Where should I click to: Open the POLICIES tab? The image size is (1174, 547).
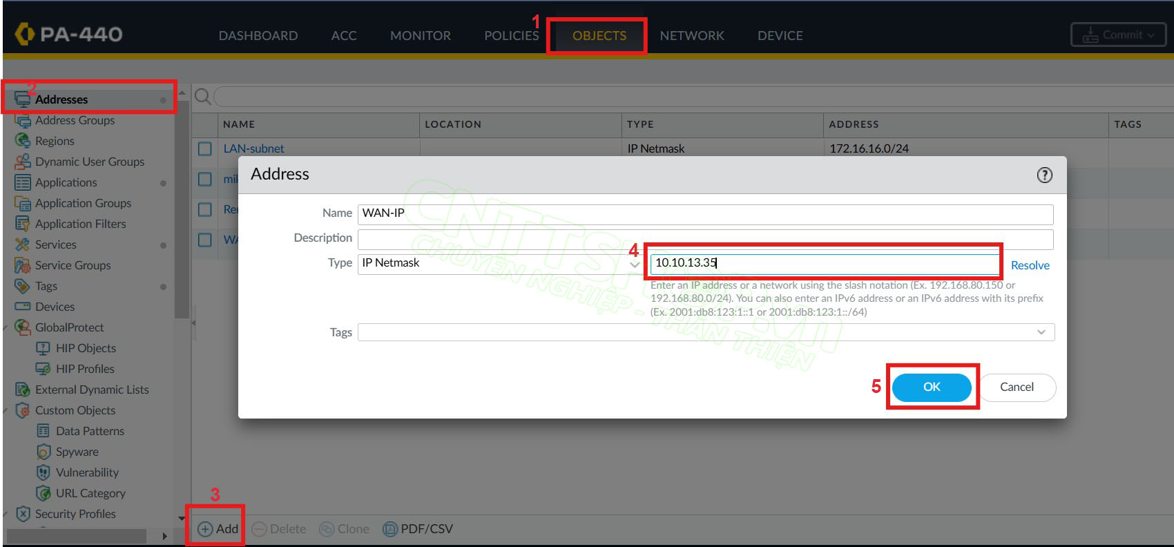[x=511, y=36]
